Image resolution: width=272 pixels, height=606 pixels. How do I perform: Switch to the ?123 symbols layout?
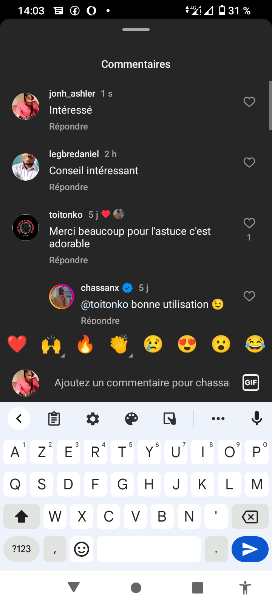coord(22,549)
